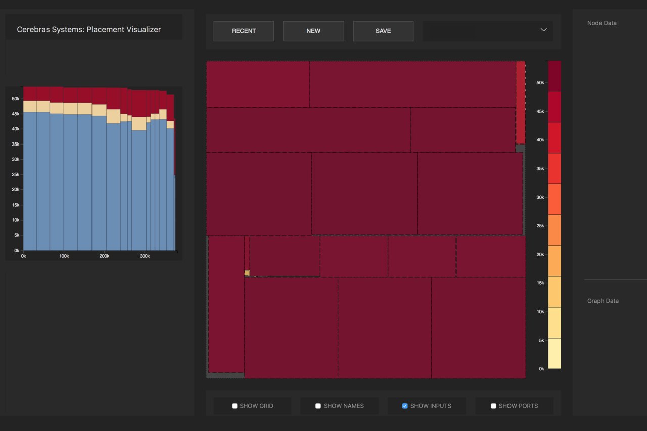Click the gray block at the placement's bottom-left corner
Viewport: 647px width, 431px height.
point(225,375)
